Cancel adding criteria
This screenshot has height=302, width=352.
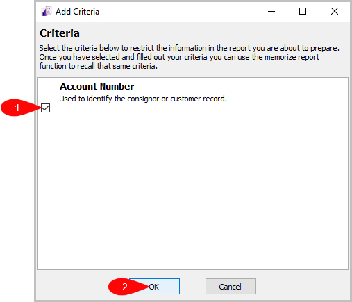point(231,287)
